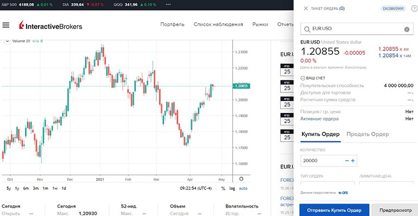This screenshot has height=216, width=418.
Task: Clear the EUR.USD search field
Action: coord(407,29)
